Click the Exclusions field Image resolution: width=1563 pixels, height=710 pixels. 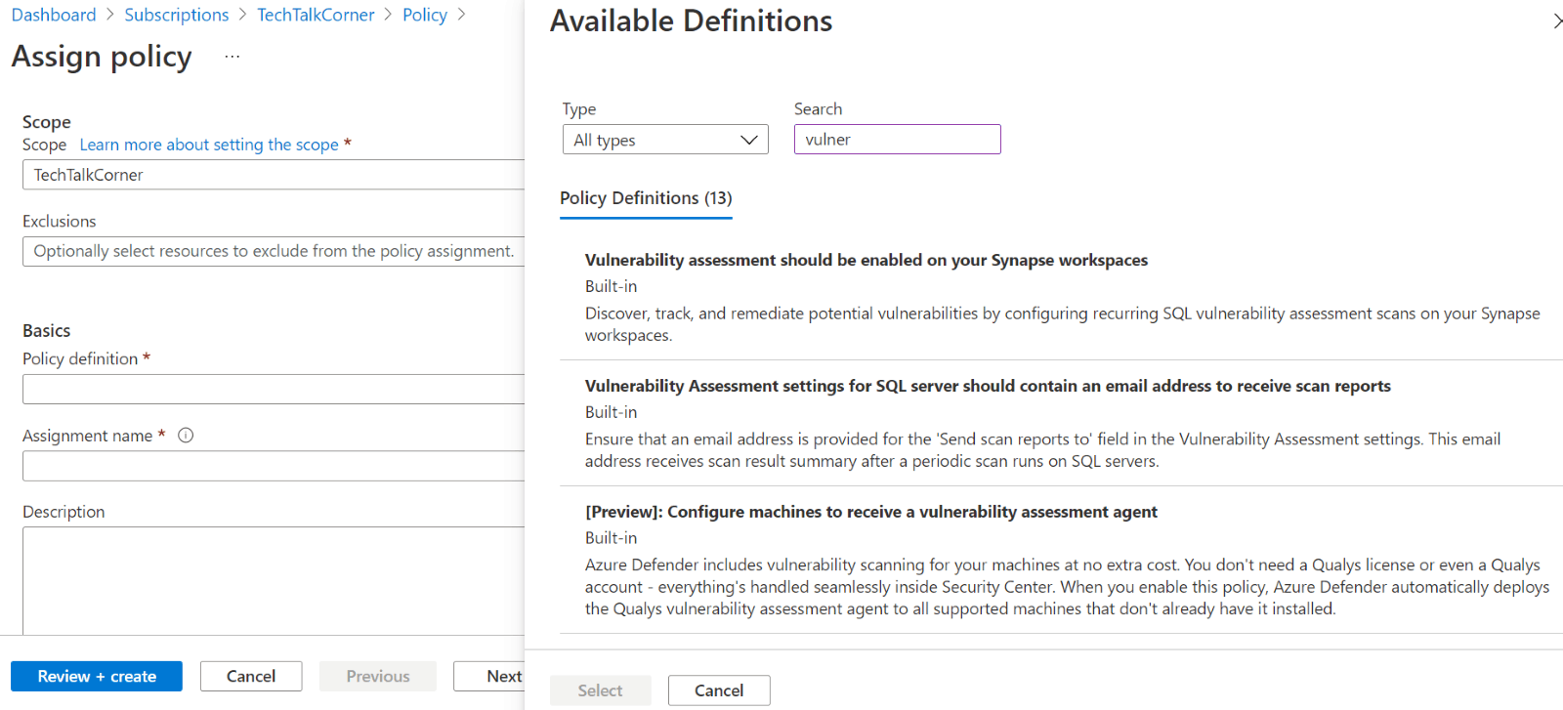pos(274,251)
